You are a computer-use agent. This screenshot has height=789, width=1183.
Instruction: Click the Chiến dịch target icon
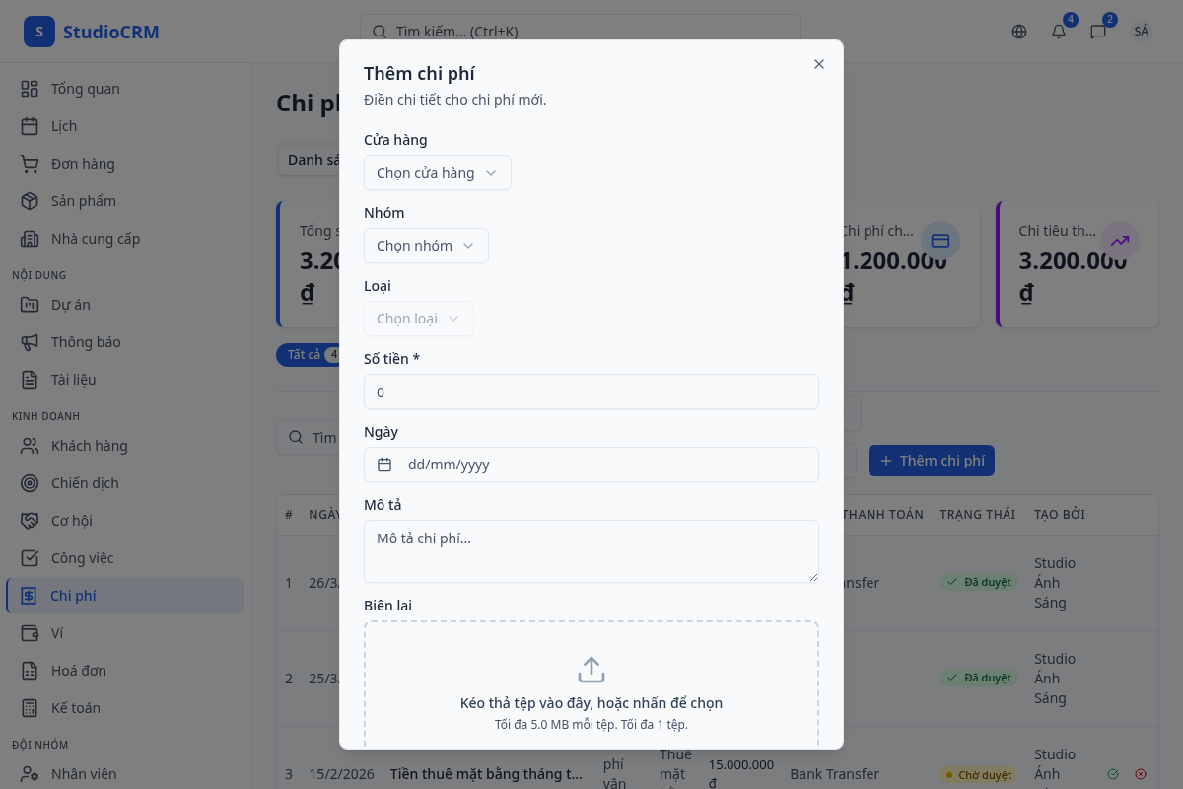pos(30,483)
